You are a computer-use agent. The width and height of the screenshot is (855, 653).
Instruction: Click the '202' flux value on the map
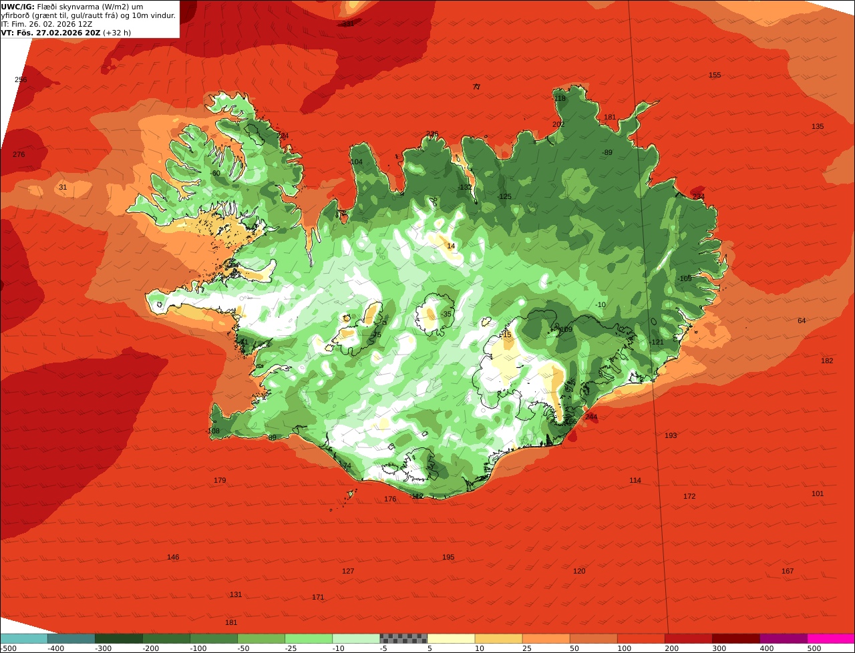tap(558, 124)
